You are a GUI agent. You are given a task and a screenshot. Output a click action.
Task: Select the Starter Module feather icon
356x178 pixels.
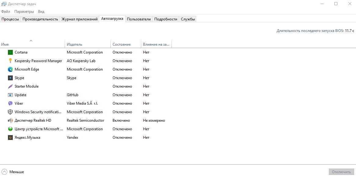[x=10, y=86]
